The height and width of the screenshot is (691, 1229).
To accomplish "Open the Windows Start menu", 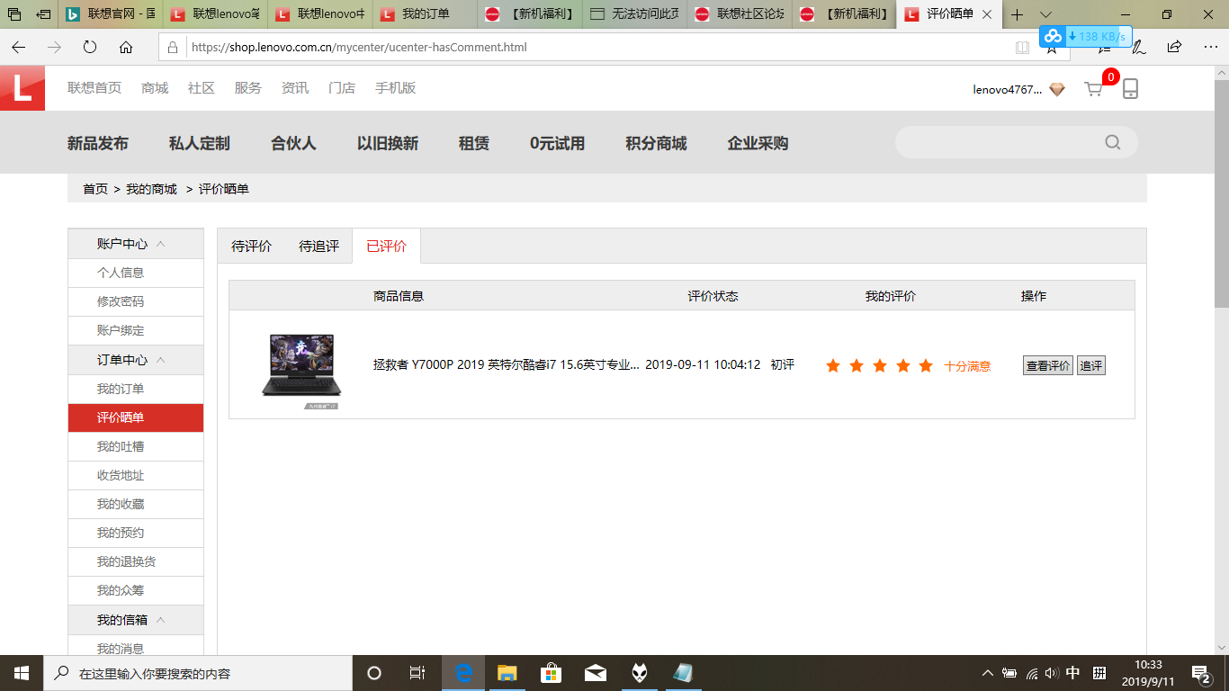I will (x=22, y=673).
